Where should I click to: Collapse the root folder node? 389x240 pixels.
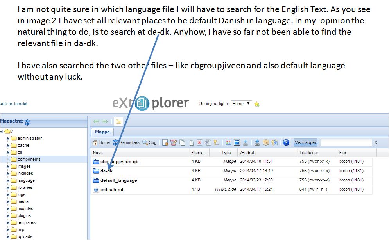[x=2, y=131]
